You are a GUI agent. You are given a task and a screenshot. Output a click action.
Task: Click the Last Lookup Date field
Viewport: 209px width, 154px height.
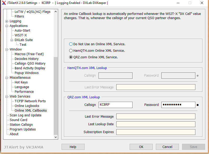(x=156, y=124)
